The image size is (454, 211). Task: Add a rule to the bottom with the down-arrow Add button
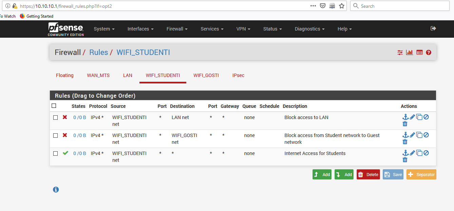344,175
